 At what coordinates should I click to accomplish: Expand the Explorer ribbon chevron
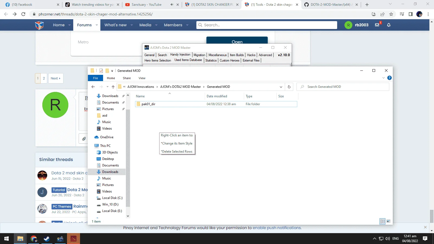pos(384,78)
